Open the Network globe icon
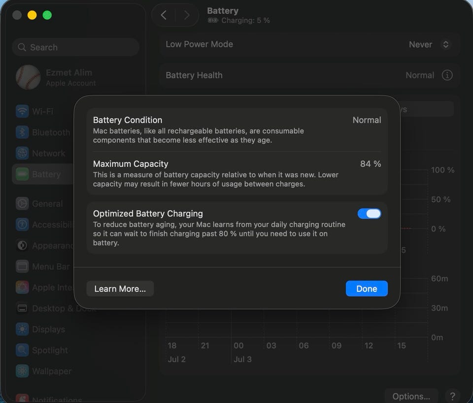Screen dimensions: 473x403 click(x=22, y=153)
